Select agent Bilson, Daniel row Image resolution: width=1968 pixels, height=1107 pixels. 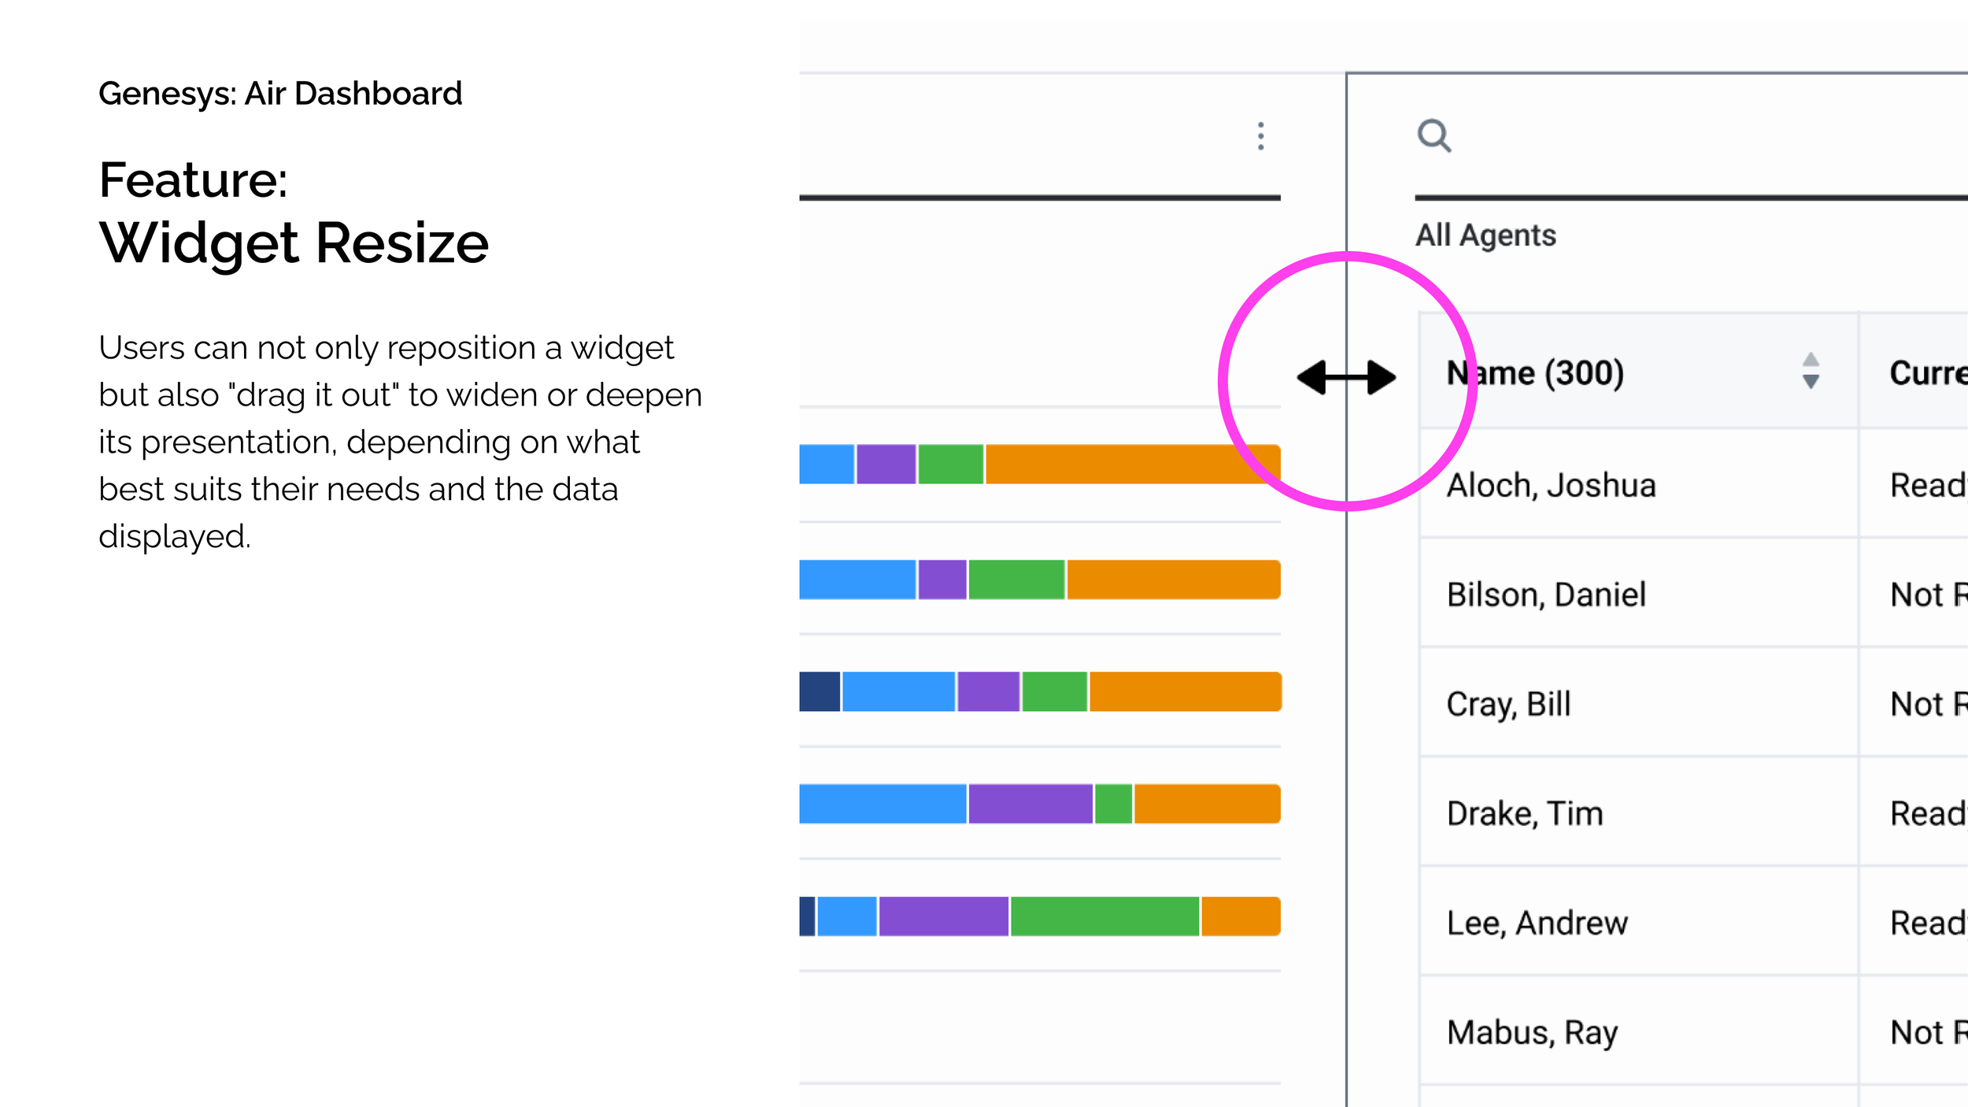pos(1546,594)
